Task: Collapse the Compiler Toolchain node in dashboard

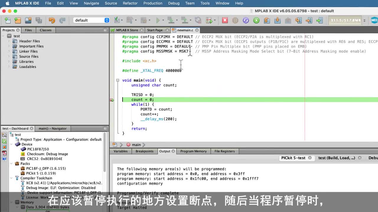Action: coord(12,178)
